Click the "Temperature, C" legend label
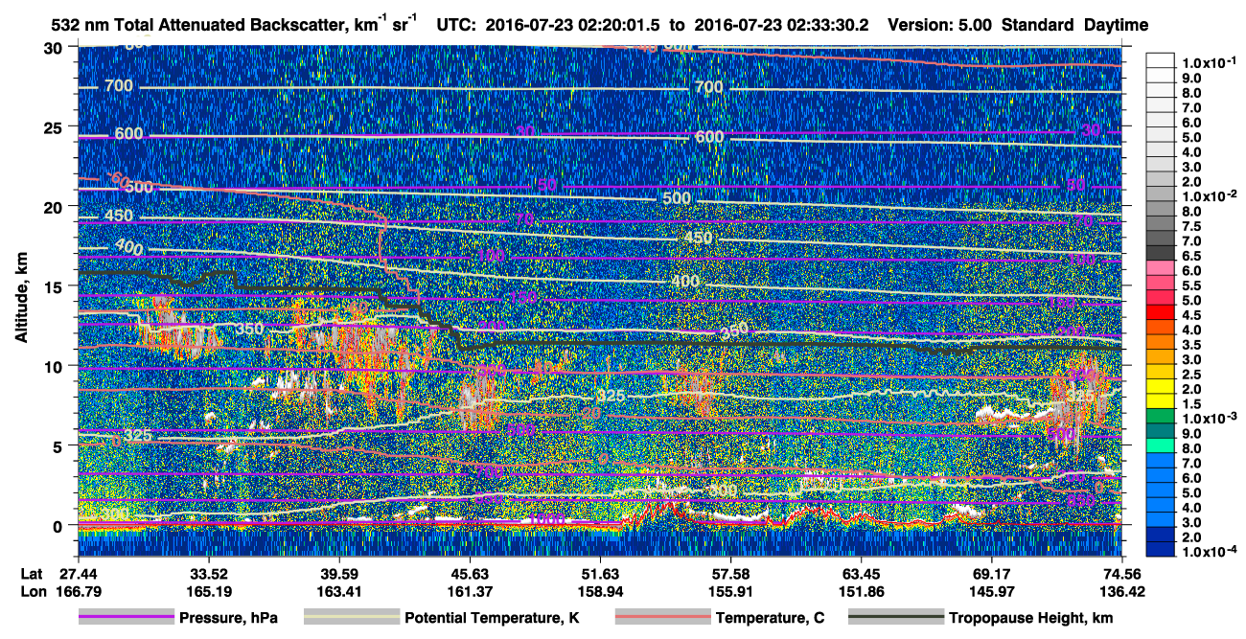Viewport: 1246px width, 639px height. [x=770, y=618]
